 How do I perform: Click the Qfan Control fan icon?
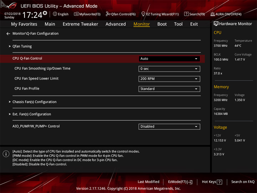click(x=108, y=14)
